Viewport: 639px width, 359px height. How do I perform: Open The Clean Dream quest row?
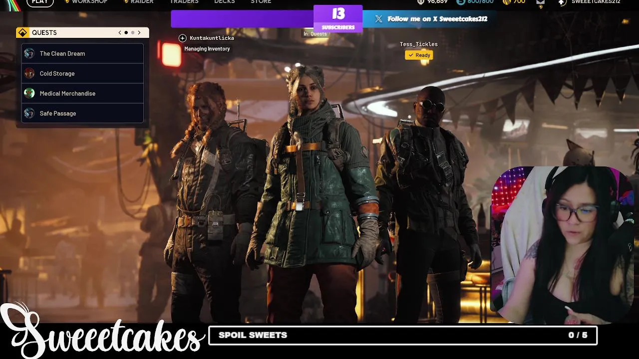click(82, 53)
